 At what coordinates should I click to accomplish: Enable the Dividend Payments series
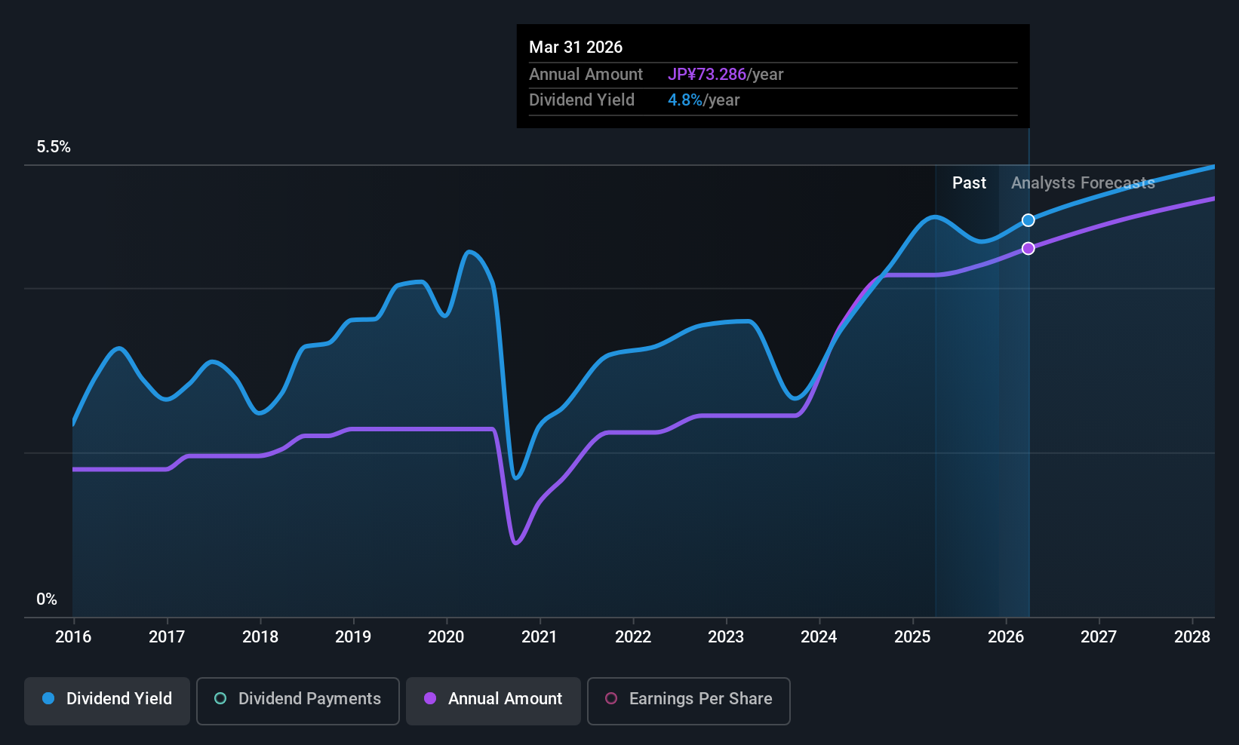point(297,700)
